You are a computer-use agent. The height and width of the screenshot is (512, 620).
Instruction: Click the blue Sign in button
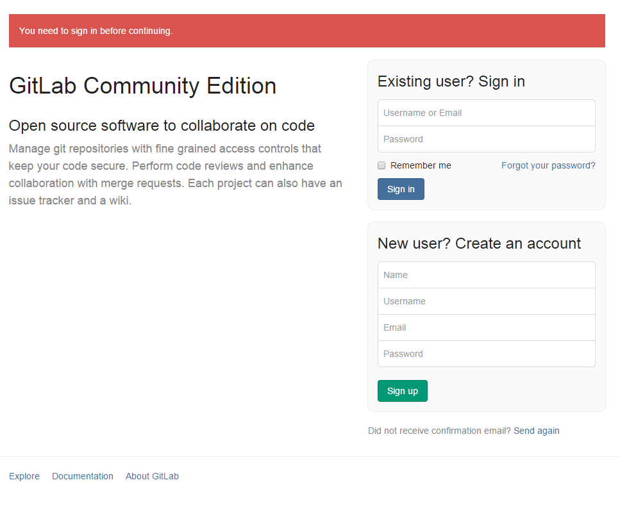point(401,189)
